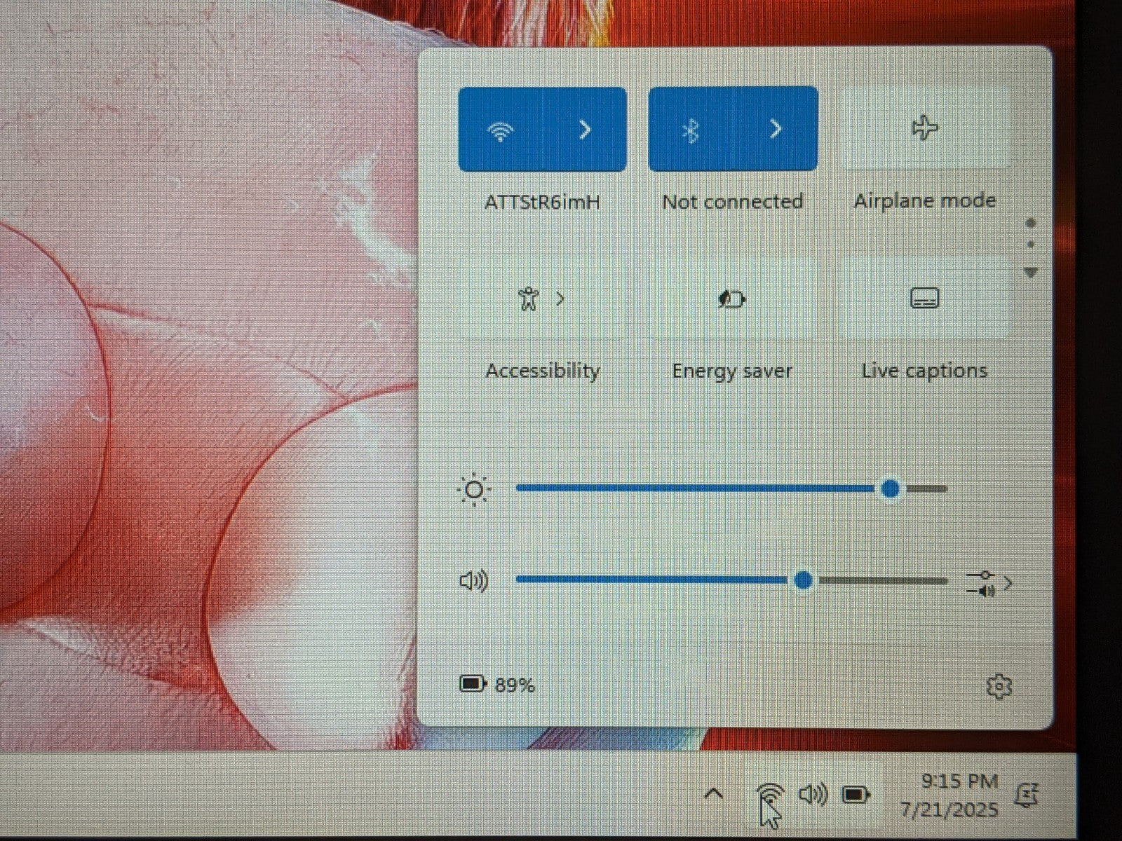Turn on Energy saver

tap(732, 299)
